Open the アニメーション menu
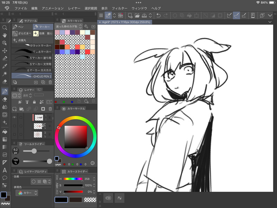This screenshot has width=277, height=208. (53, 8)
